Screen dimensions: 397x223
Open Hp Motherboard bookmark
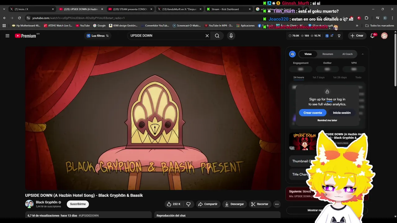tap(26, 26)
